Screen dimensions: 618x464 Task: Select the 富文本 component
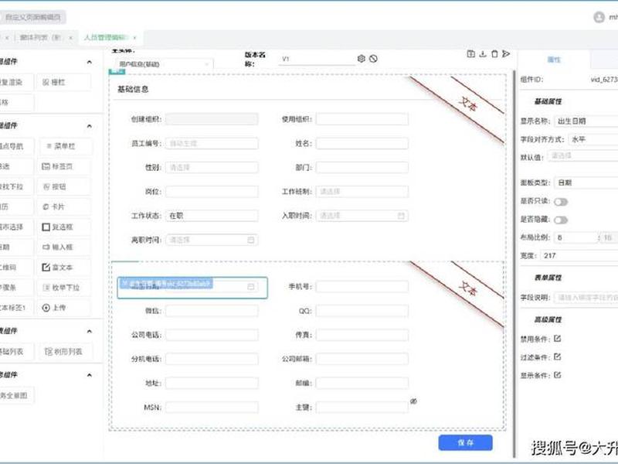coord(64,267)
